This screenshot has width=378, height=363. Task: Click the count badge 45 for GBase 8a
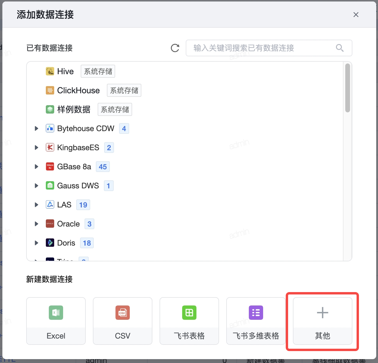point(103,167)
